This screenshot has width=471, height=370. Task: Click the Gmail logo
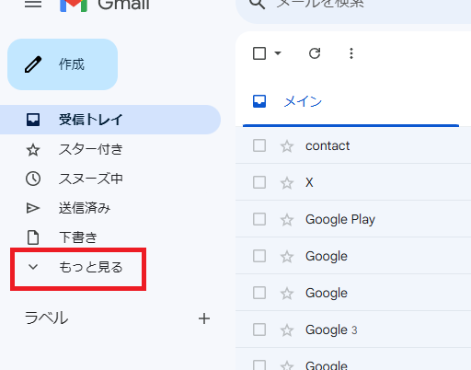[105, 5]
